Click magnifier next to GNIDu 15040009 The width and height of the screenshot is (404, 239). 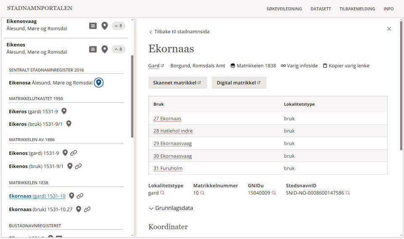pyautogui.click(x=274, y=193)
